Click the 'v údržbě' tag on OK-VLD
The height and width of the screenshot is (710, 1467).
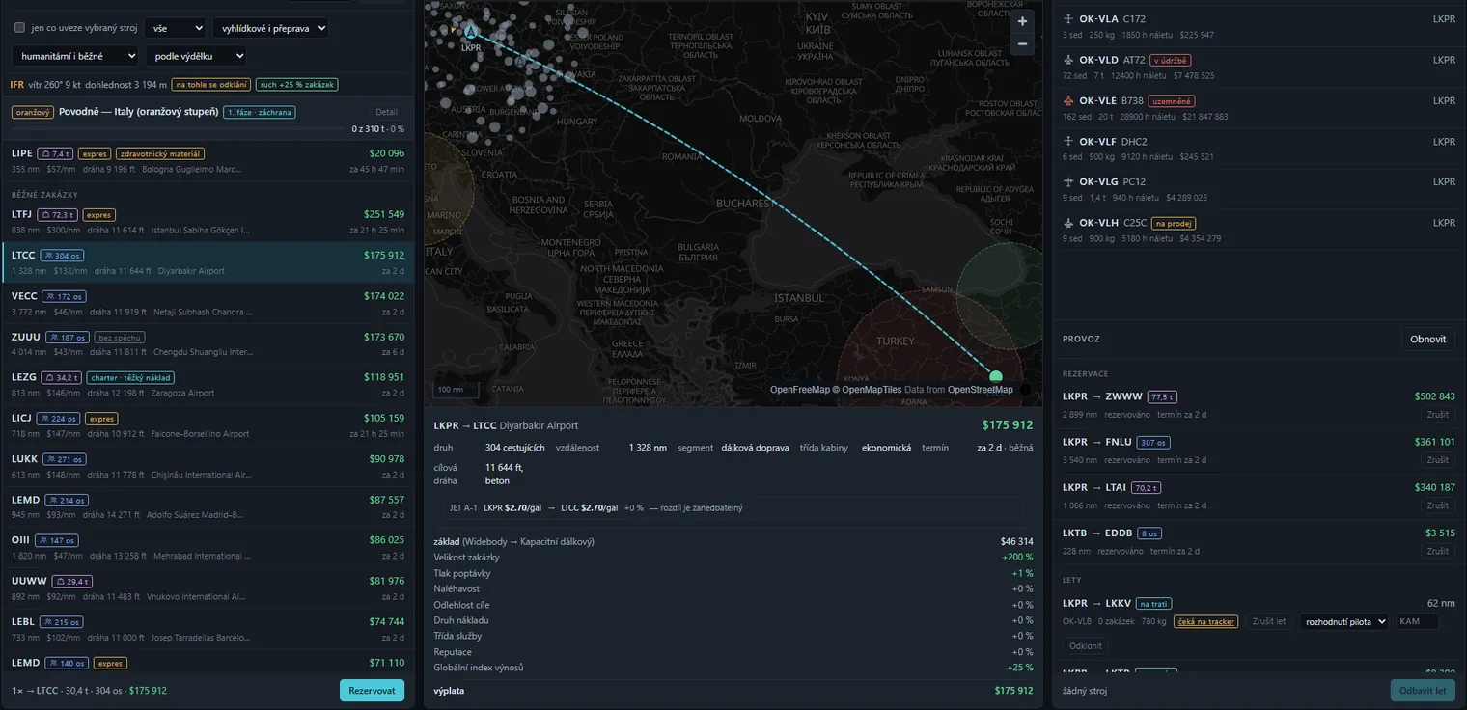click(1170, 60)
